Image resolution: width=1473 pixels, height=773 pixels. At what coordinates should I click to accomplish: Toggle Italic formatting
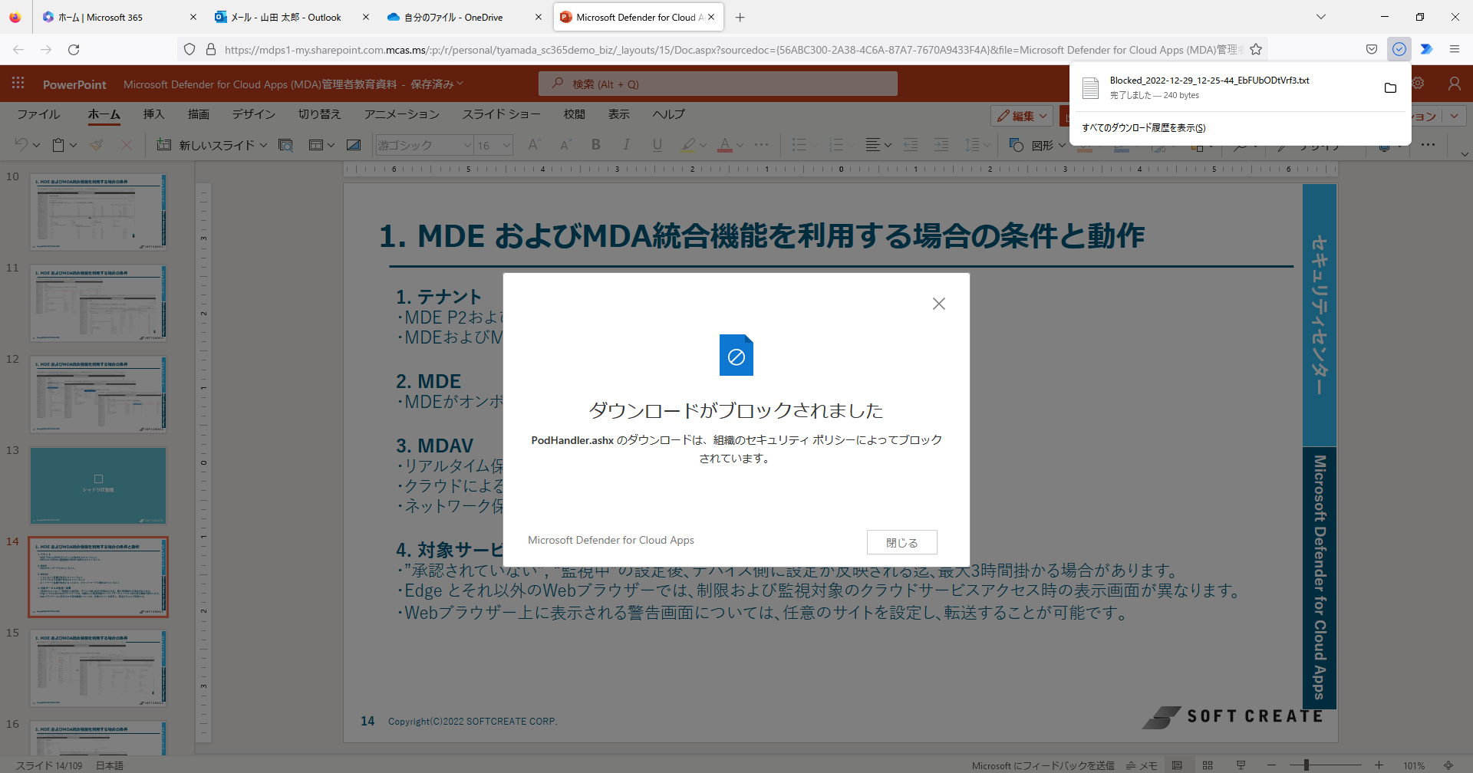626,145
